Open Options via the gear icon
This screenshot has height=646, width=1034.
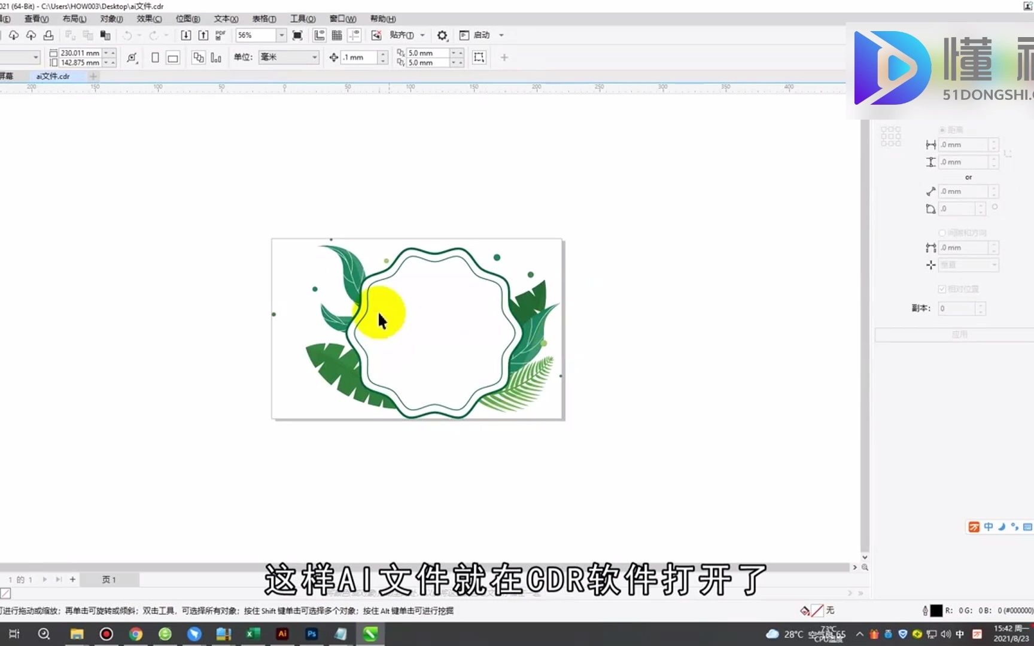click(442, 35)
